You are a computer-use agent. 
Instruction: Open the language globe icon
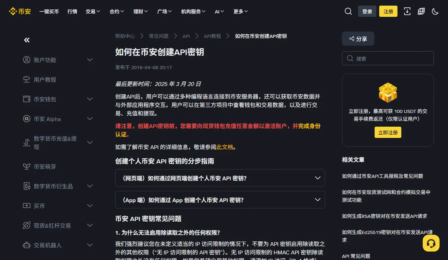click(x=421, y=12)
